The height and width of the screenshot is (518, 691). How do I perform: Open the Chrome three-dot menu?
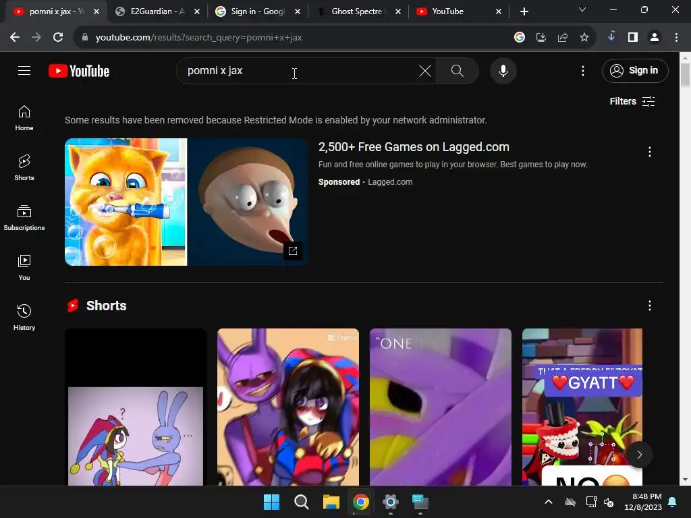pos(676,38)
